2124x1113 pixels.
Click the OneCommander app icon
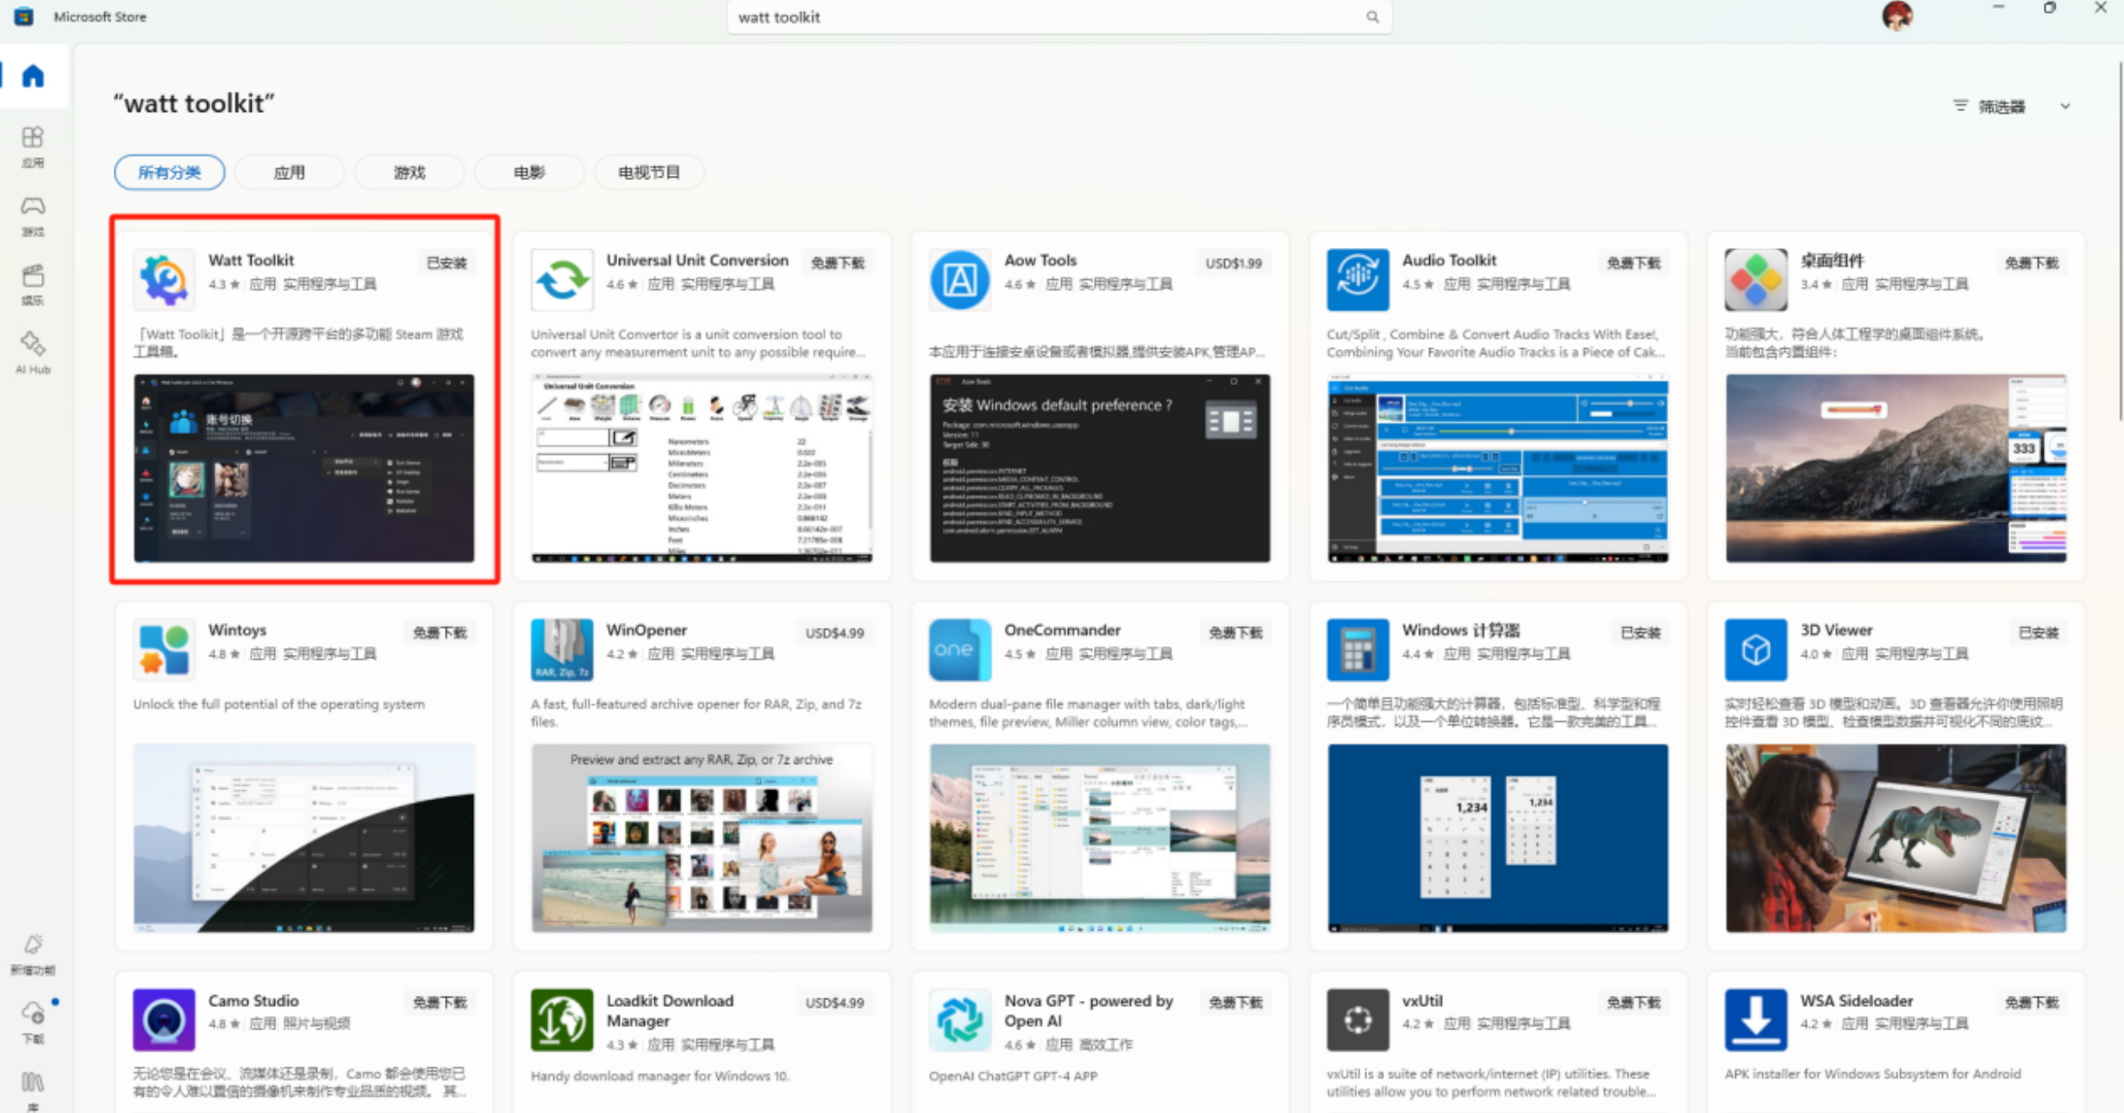point(960,650)
